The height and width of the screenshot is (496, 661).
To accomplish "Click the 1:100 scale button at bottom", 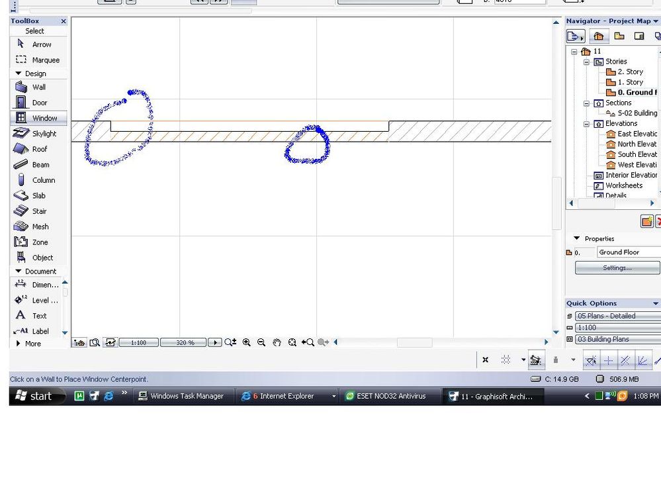I will 139,342.
